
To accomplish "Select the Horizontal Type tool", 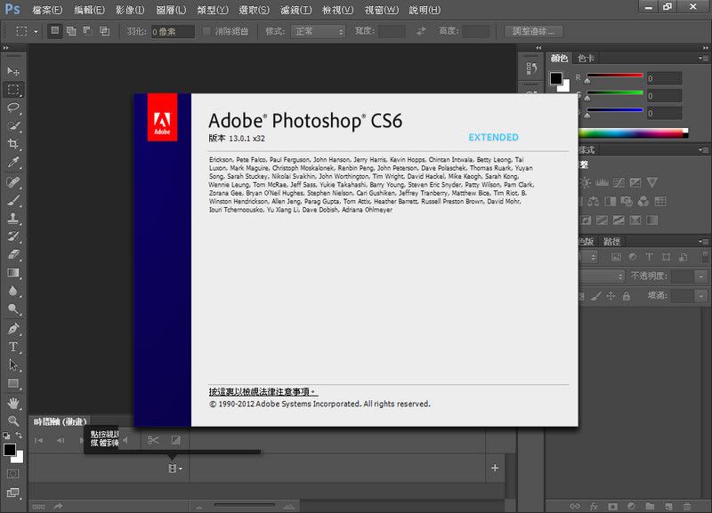I will click(13, 347).
